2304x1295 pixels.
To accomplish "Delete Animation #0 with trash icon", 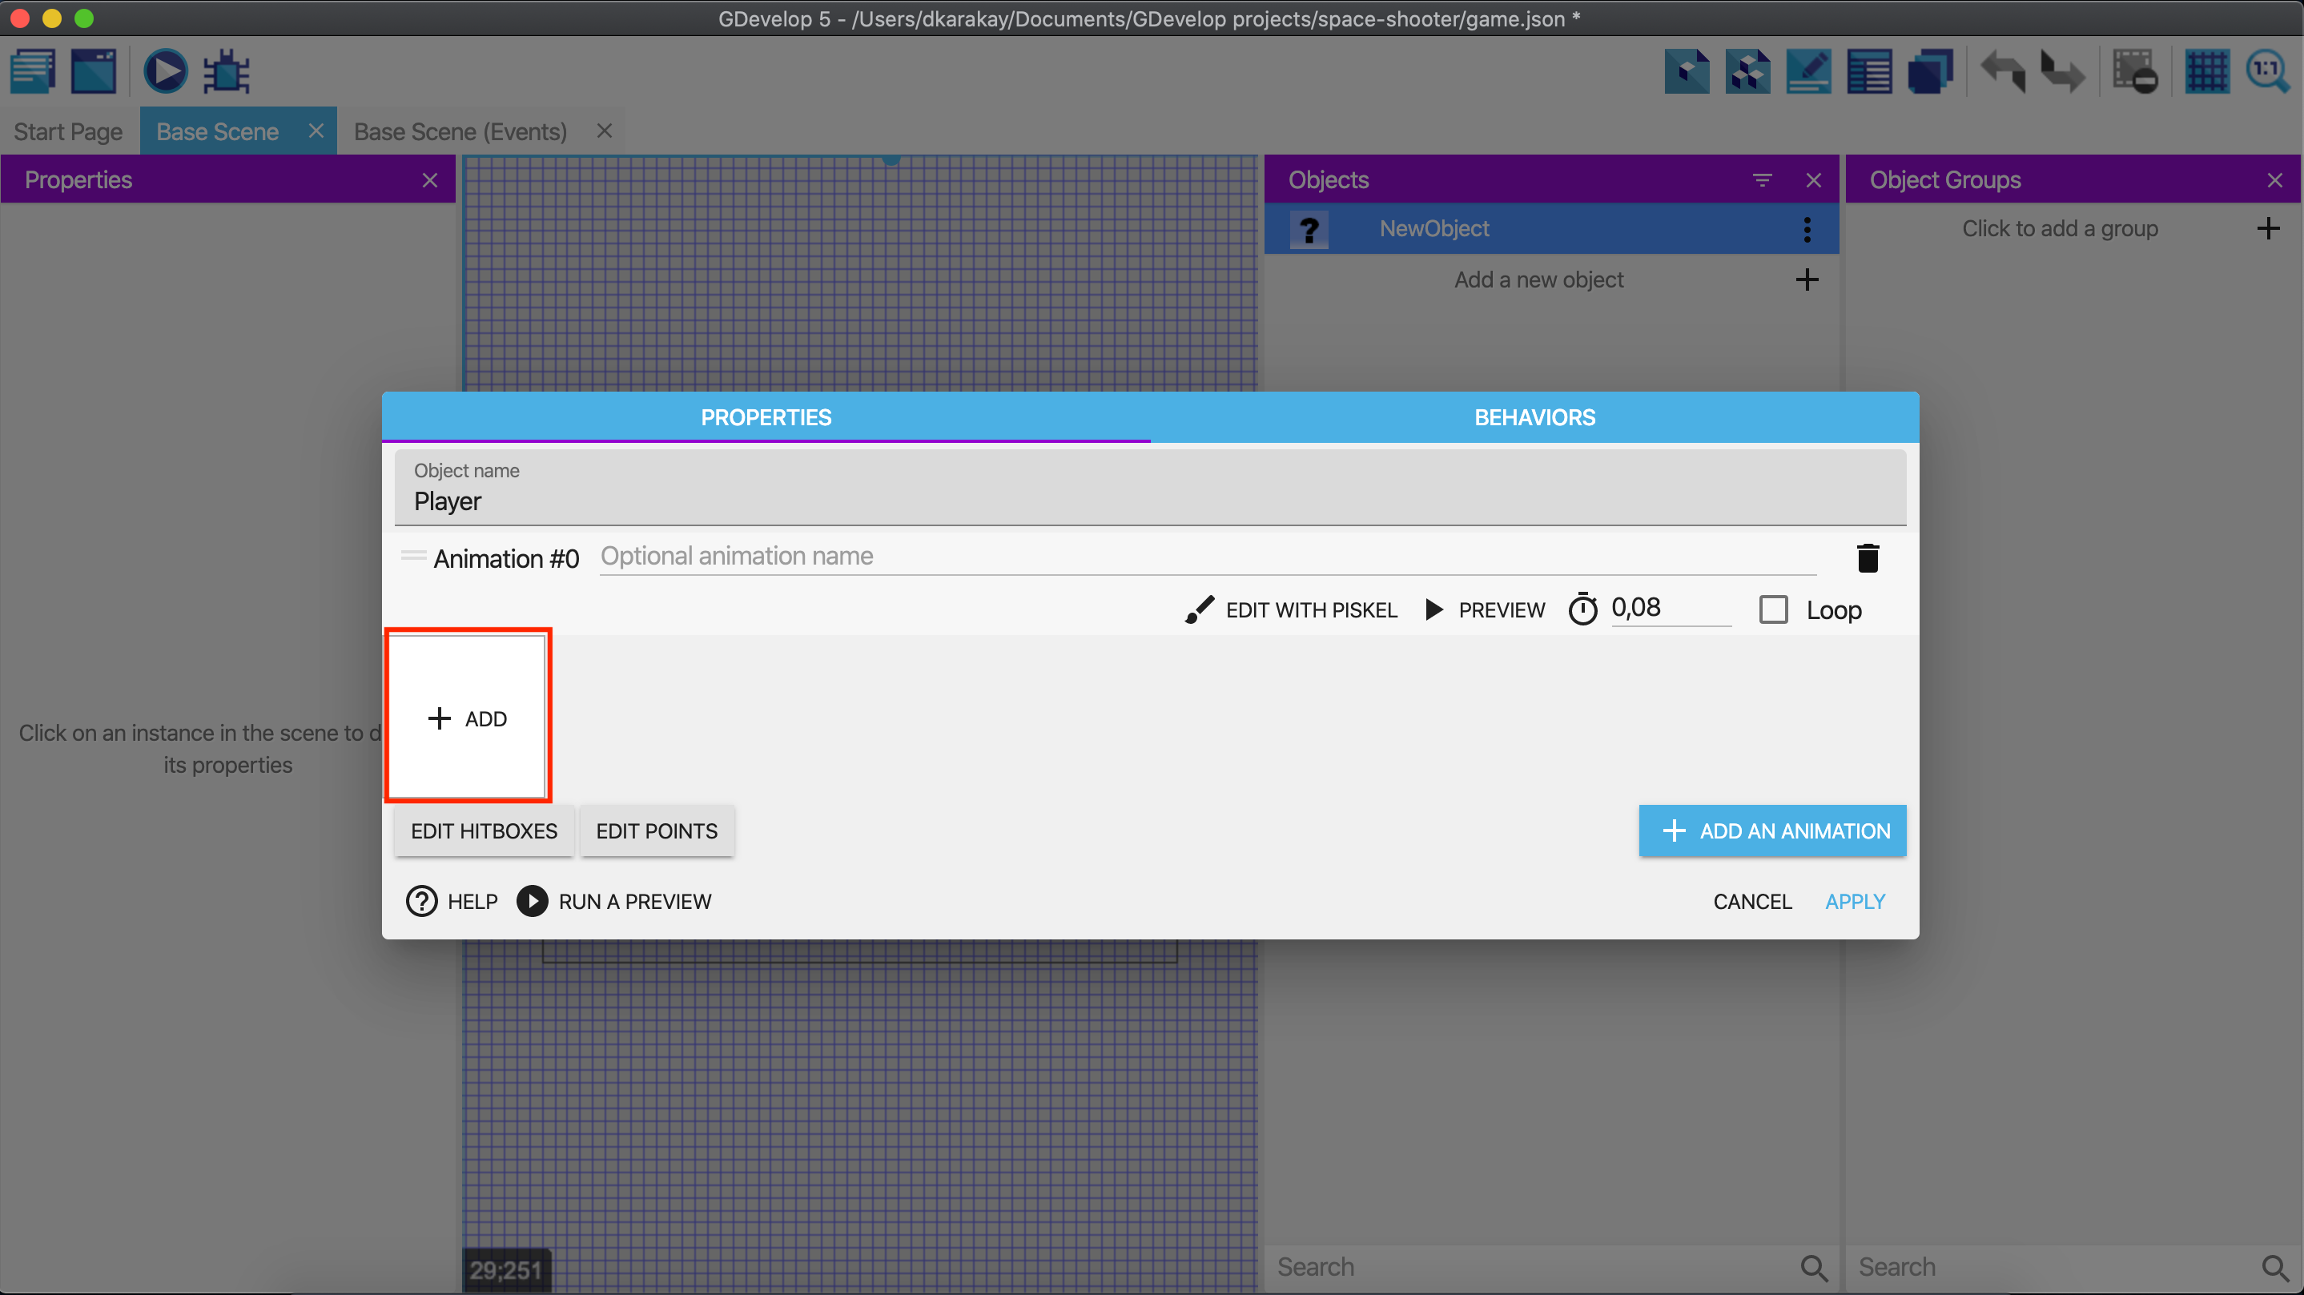I will (x=1868, y=558).
